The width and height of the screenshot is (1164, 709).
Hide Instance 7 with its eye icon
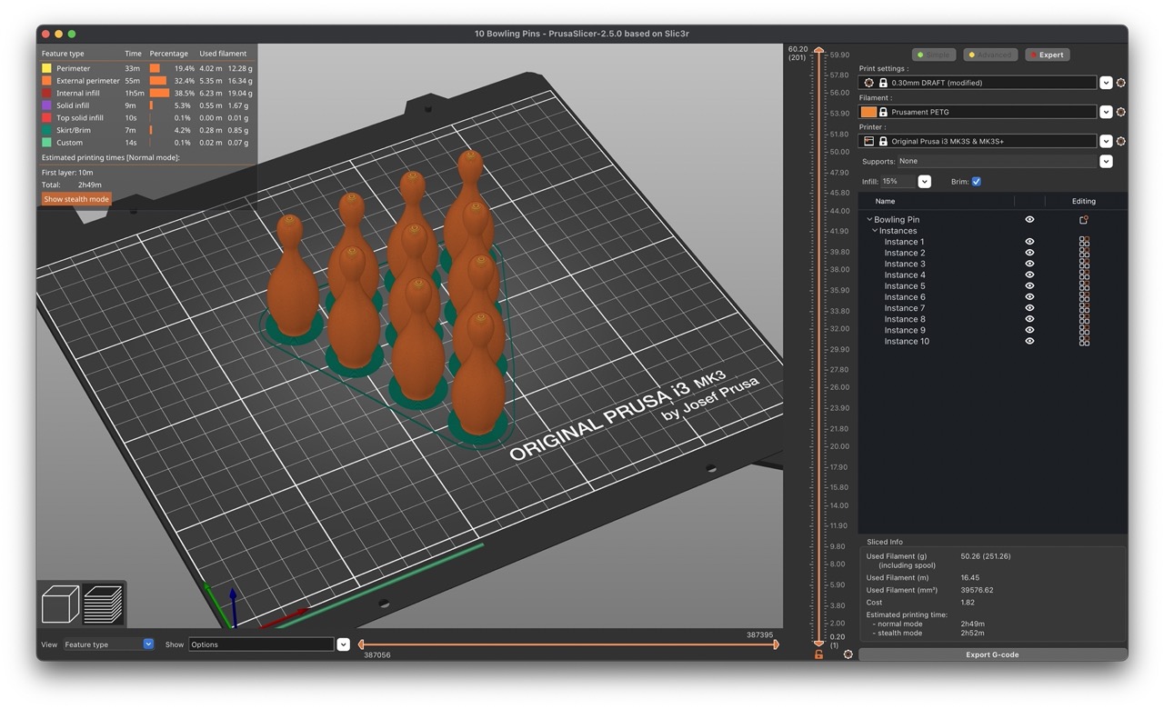(1029, 308)
